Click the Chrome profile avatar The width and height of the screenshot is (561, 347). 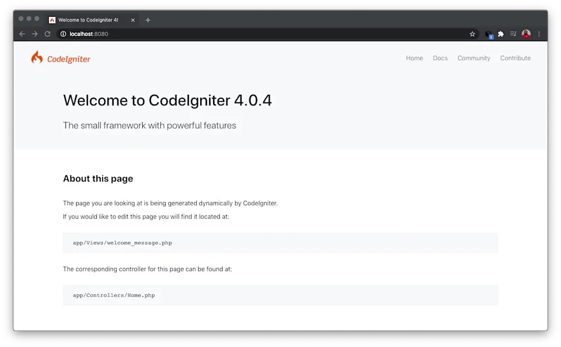(x=526, y=33)
